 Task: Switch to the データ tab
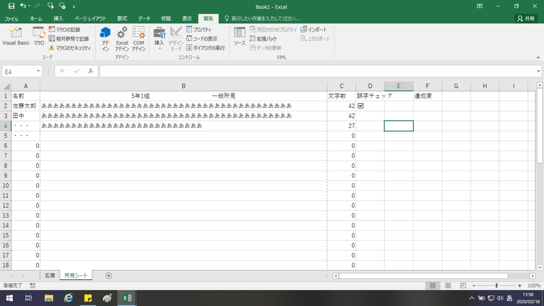point(144,19)
